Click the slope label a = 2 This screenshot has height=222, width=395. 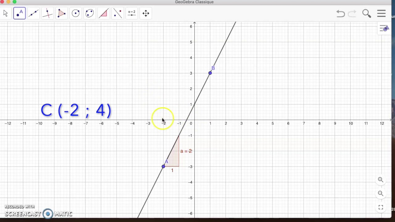pyautogui.click(x=186, y=151)
